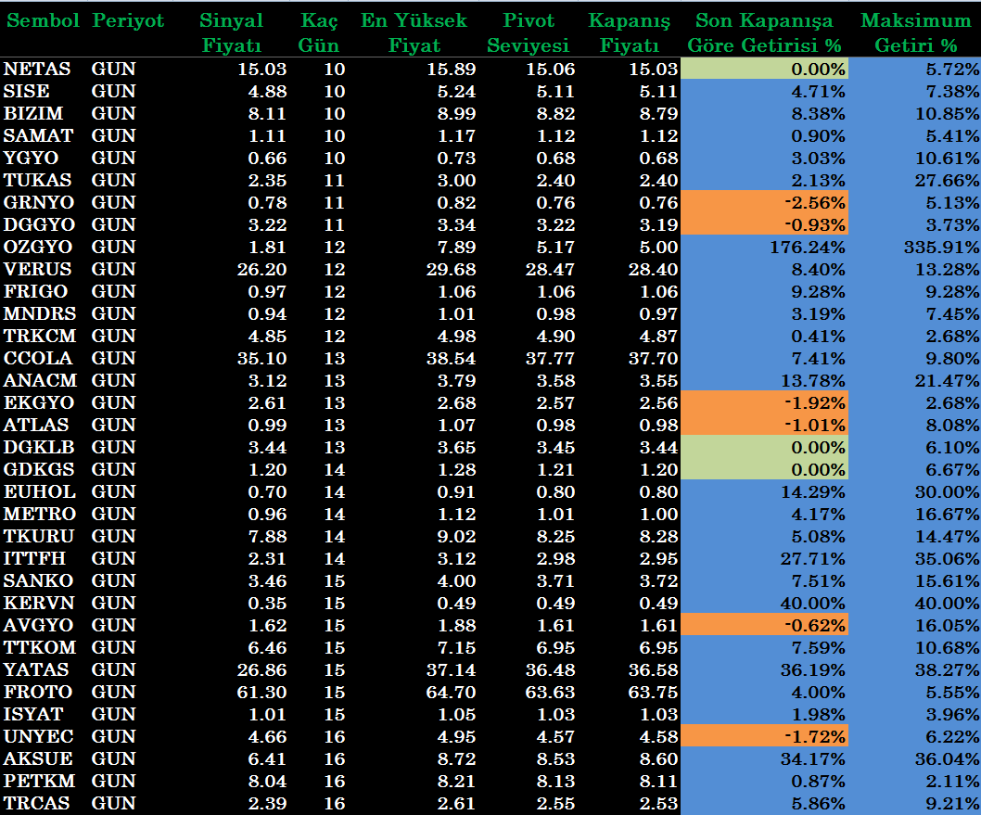Select the METRO symbol cell
This screenshot has height=815, width=981.
coord(40,513)
